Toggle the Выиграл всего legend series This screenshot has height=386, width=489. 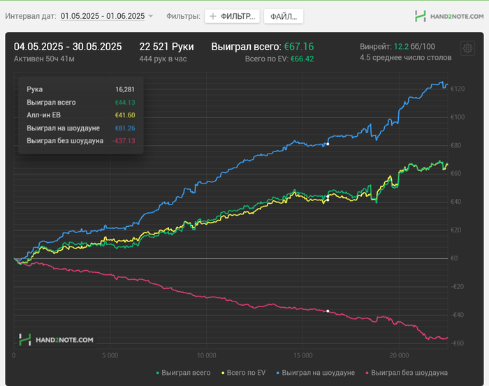[x=183, y=373]
